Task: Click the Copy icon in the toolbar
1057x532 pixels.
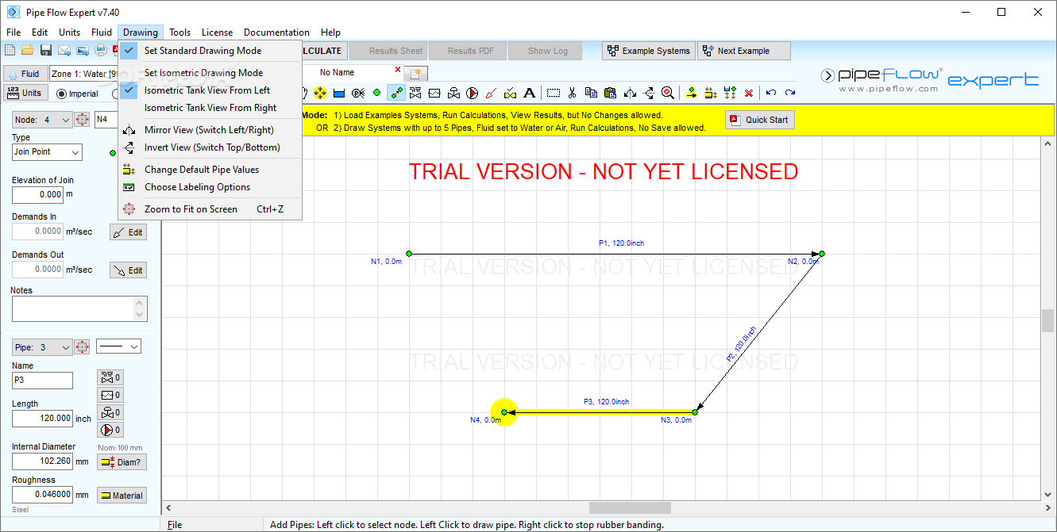Action: coord(591,93)
